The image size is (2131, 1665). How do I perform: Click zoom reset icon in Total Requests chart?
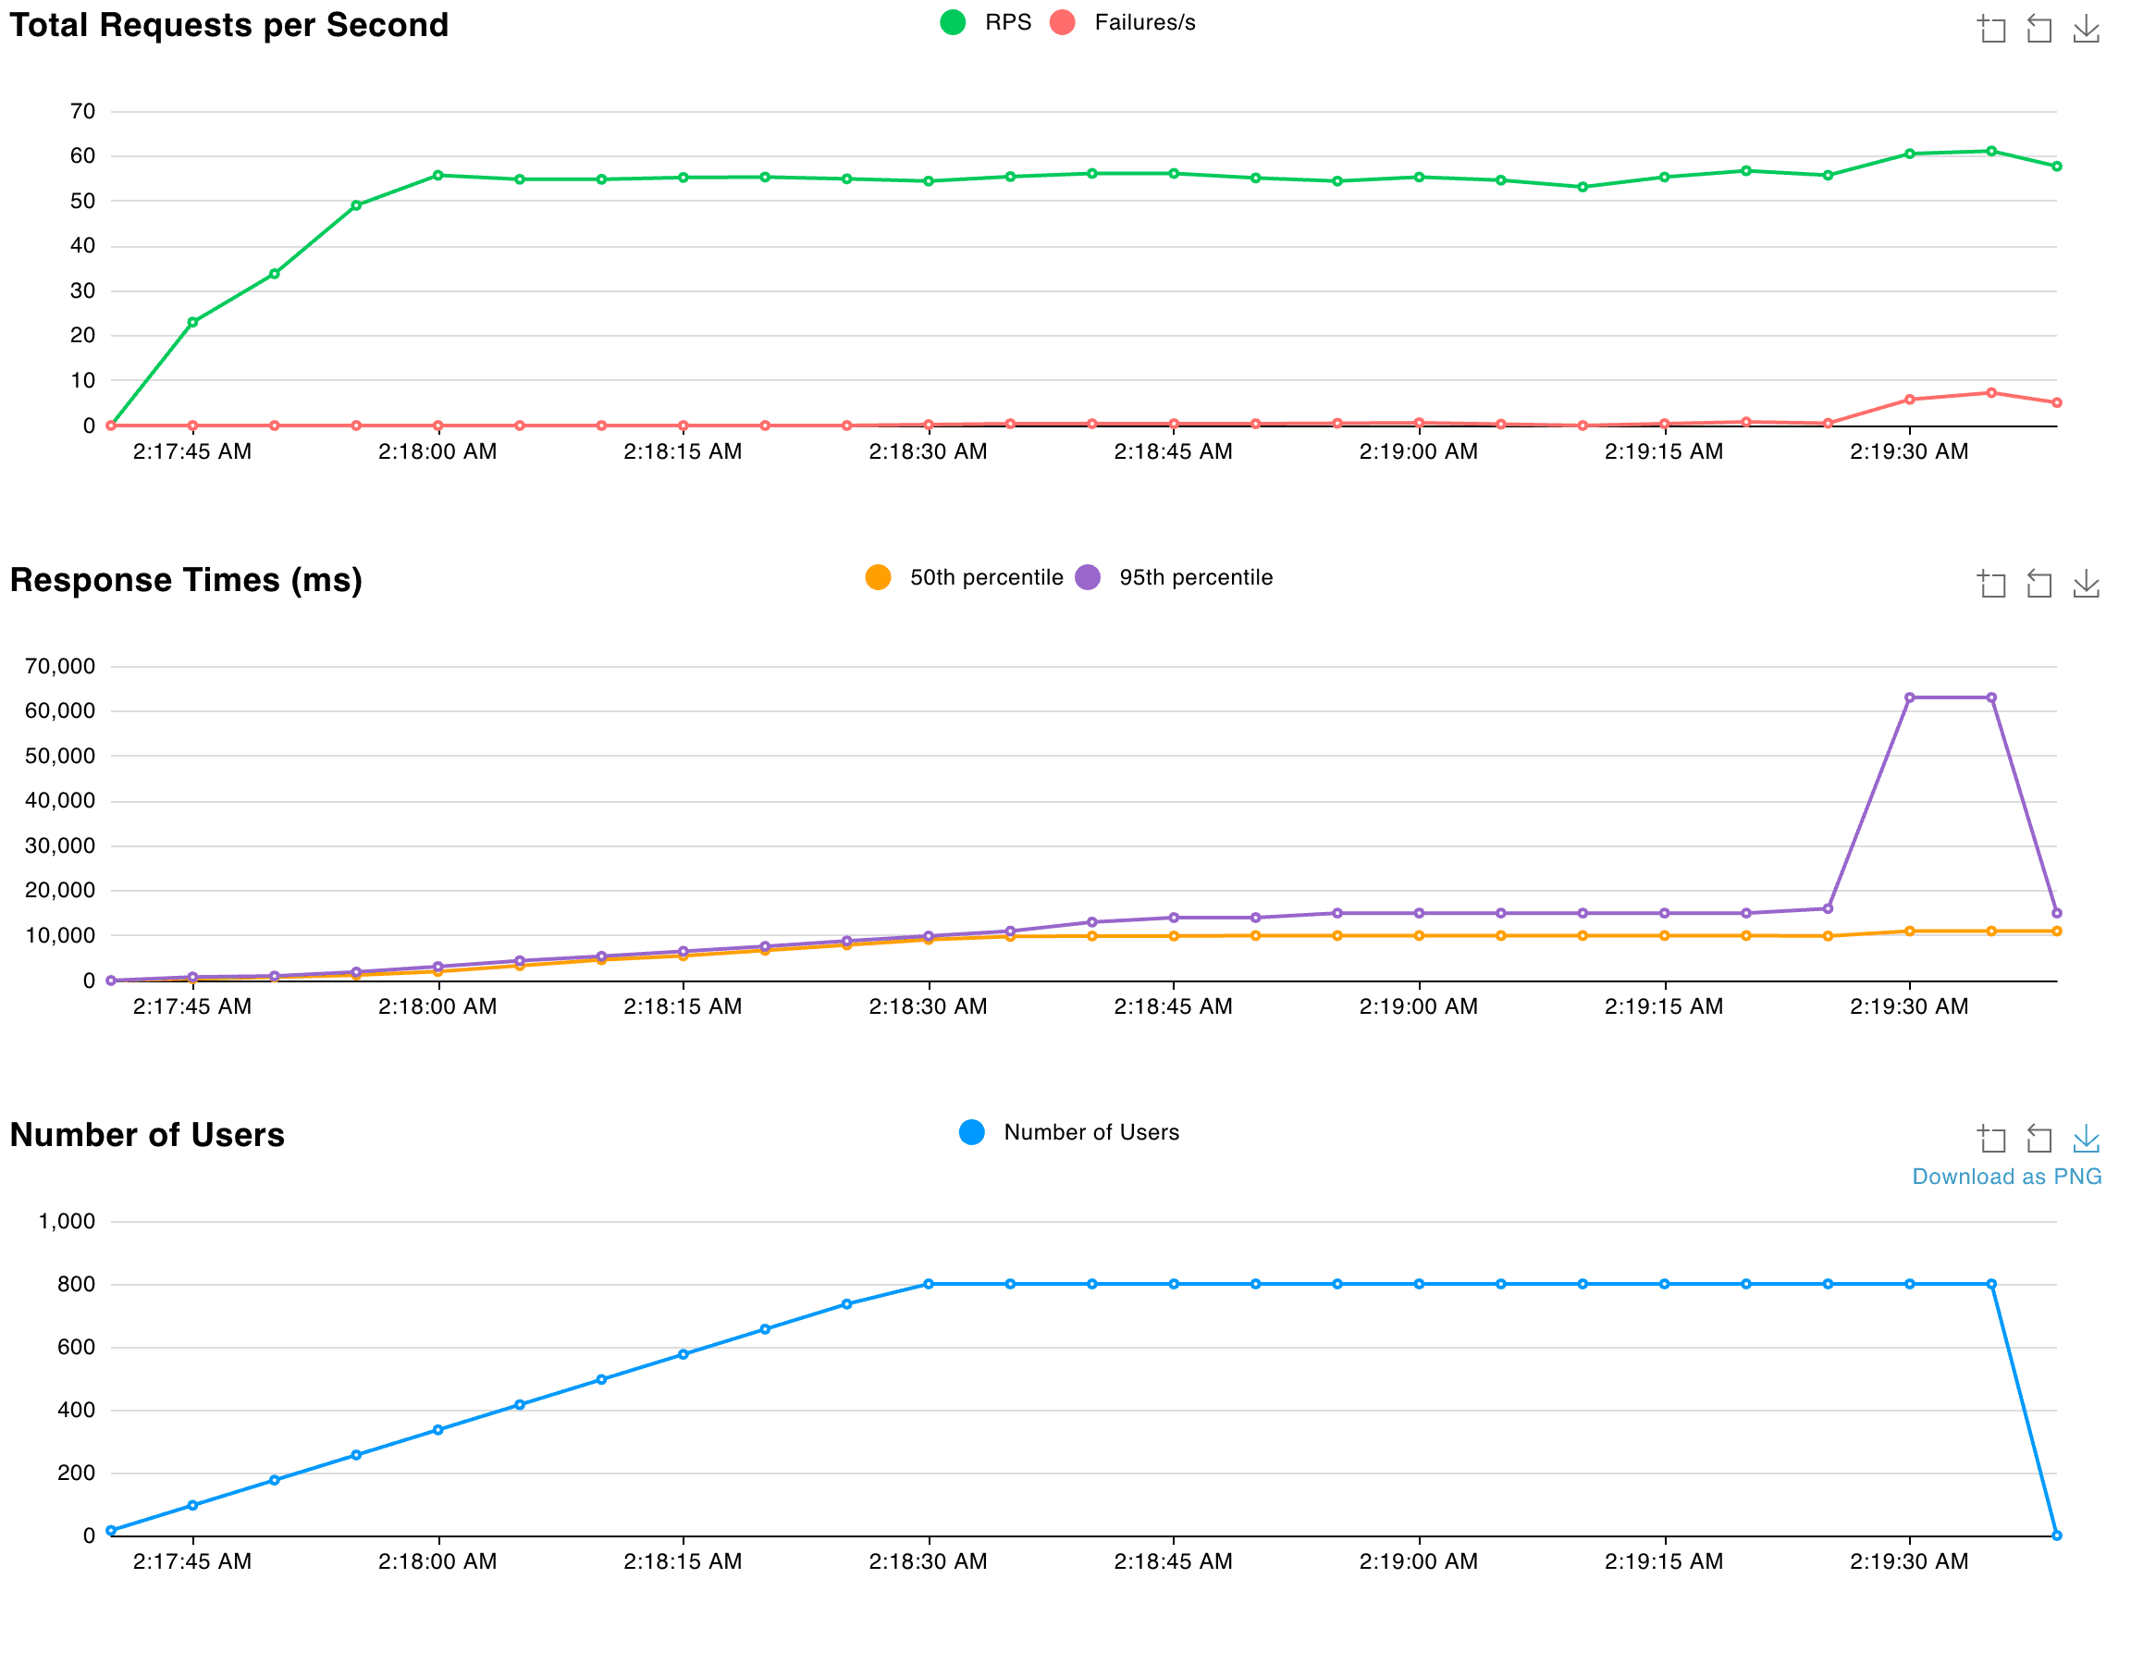pyautogui.click(x=2039, y=30)
